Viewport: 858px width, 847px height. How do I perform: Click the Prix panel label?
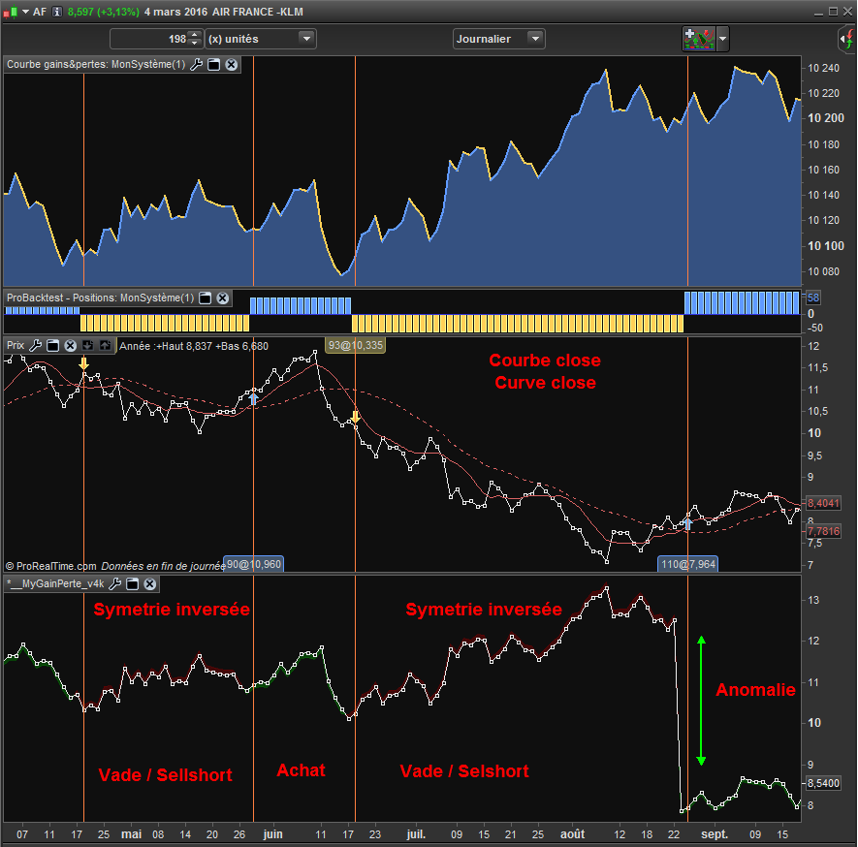tap(16, 346)
